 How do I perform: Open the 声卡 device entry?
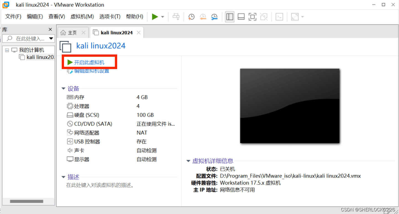click(79, 150)
